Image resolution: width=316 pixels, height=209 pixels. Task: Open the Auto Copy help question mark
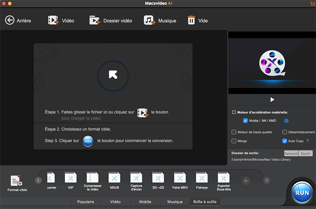pos(307,141)
